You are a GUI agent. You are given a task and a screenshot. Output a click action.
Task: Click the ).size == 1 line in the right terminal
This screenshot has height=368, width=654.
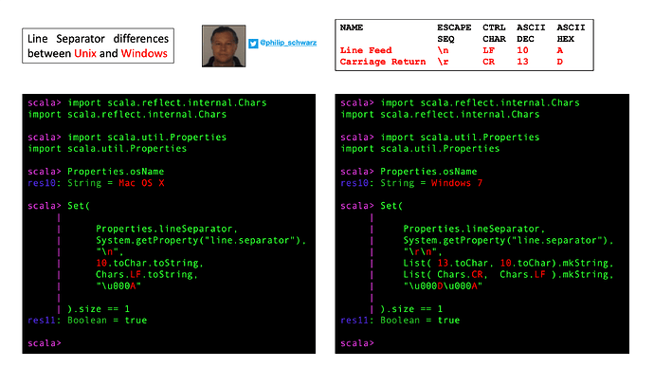[x=411, y=309]
